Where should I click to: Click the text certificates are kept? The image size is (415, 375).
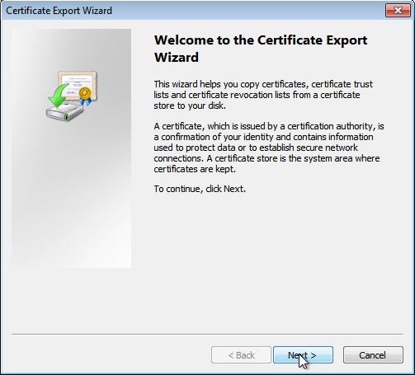(x=195, y=169)
